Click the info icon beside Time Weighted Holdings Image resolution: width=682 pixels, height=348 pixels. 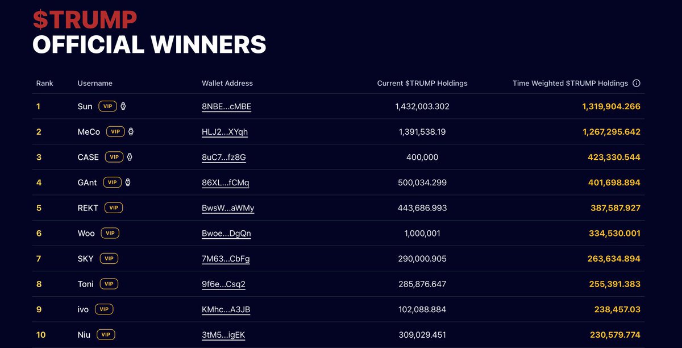click(637, 83)
